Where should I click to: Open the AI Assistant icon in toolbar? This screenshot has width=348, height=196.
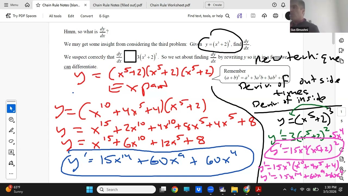pyautogui.click(x=240, y=16)
